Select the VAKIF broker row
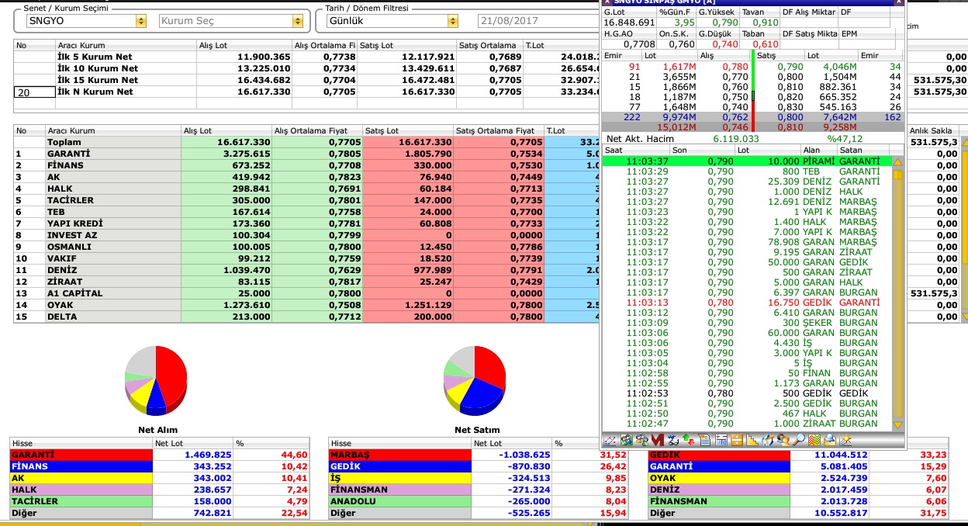This screenshot has height=526, width=968. (x=305, y=258)
